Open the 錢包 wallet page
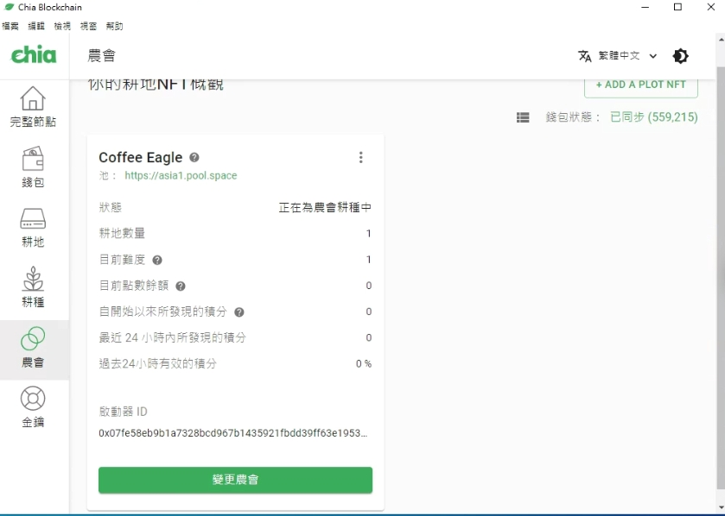 coord(34,167)
